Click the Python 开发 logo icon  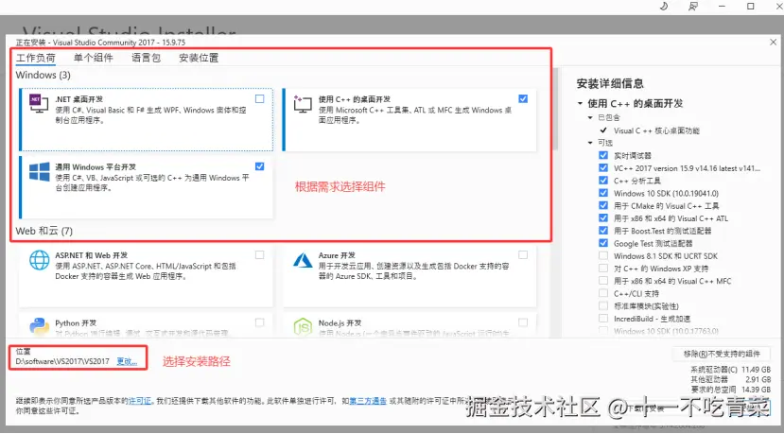[39, 326]
